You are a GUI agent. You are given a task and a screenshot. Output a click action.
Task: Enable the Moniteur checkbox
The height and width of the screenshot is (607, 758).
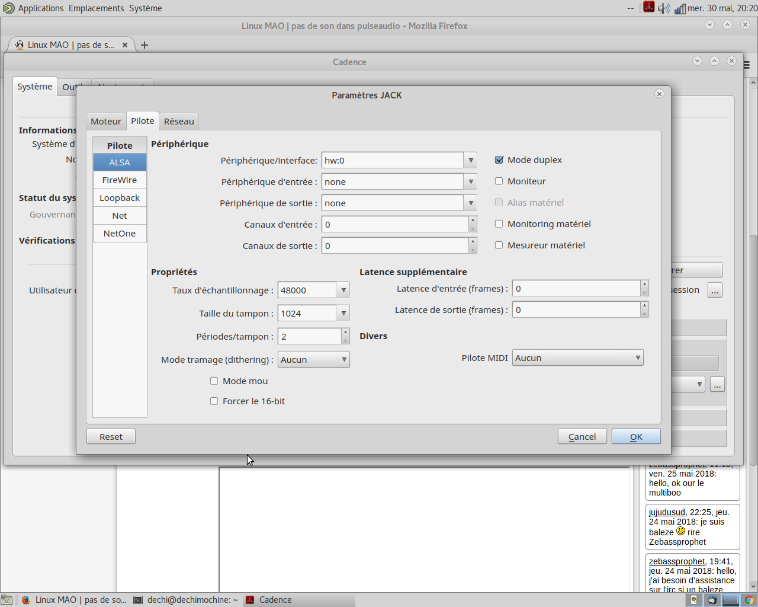point(499,181)
